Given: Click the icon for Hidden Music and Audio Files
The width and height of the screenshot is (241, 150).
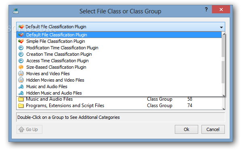Looking at the screenshot, I should pos(21,93).
